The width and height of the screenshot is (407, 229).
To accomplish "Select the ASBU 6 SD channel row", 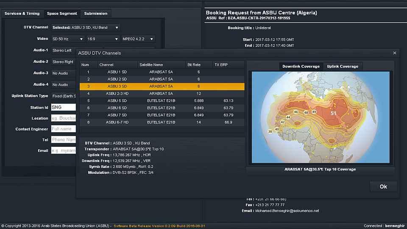I will pos(162,108).
